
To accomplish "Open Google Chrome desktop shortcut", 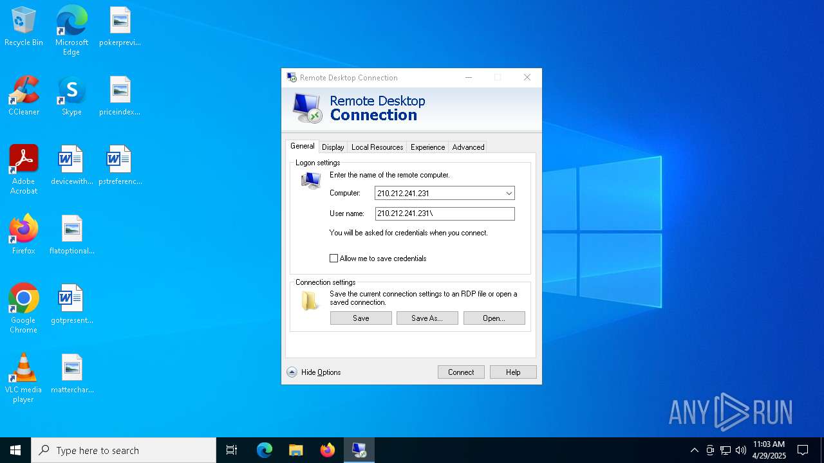I will (x=24, y=308).
